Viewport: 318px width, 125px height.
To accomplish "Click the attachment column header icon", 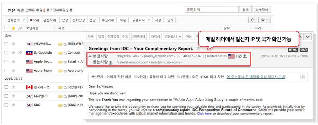I will click(20, 28).
